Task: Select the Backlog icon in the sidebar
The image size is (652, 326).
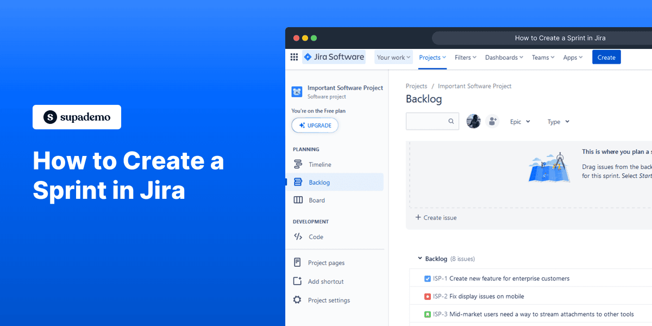Action: [x=298, y=182]
